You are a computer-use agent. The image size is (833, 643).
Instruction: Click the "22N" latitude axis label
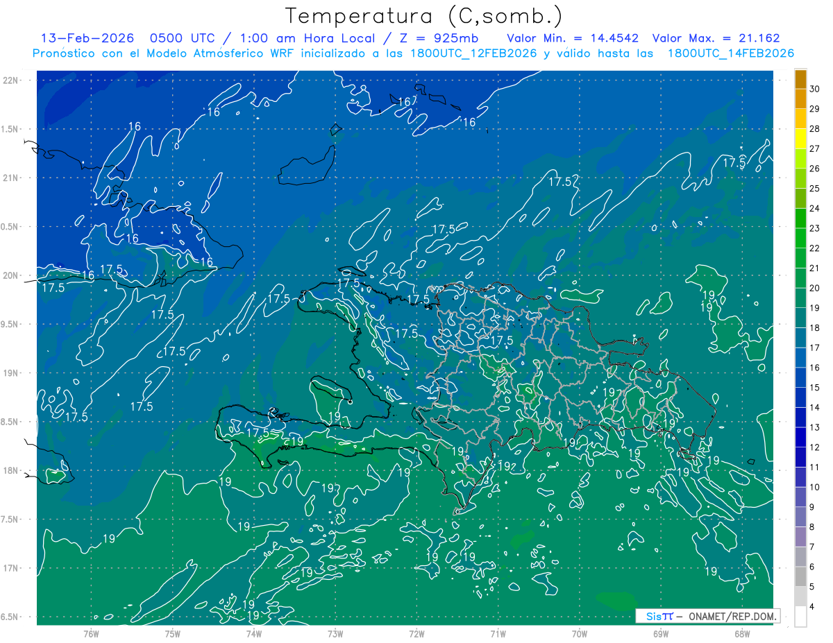coord(11,80)
